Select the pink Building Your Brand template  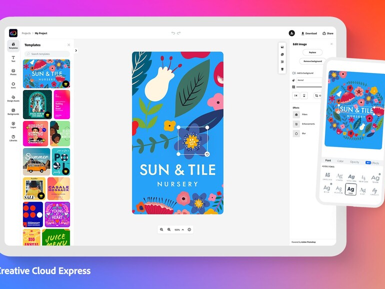click(62, 104)
